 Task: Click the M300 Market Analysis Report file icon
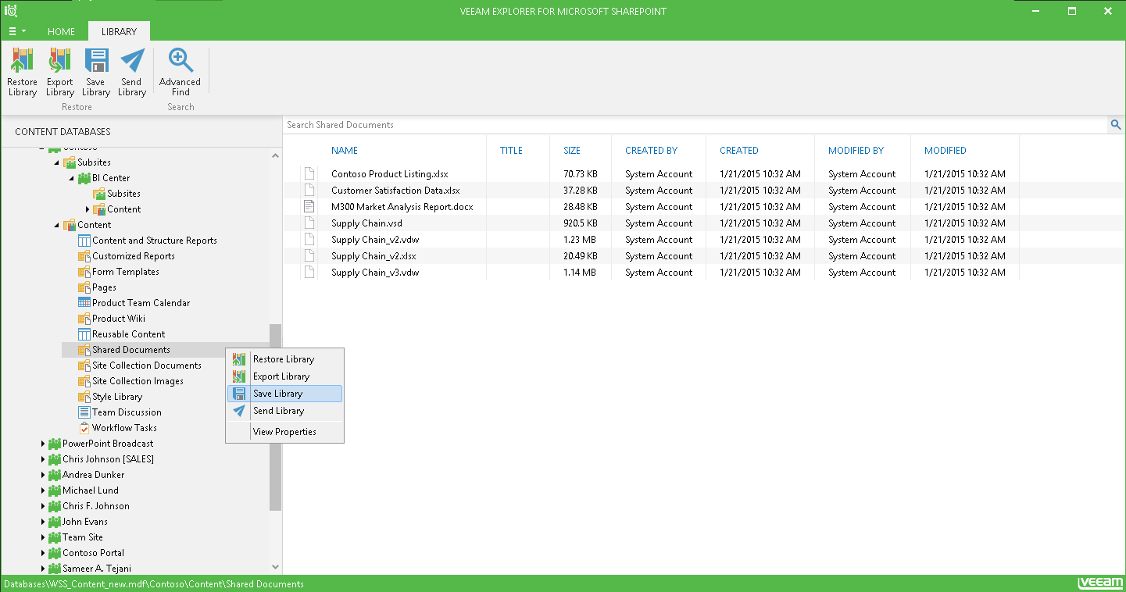pyautogui.click(x=309, y=207)
